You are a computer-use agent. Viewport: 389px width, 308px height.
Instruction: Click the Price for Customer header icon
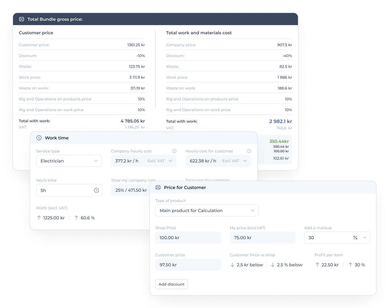point(158,187)
